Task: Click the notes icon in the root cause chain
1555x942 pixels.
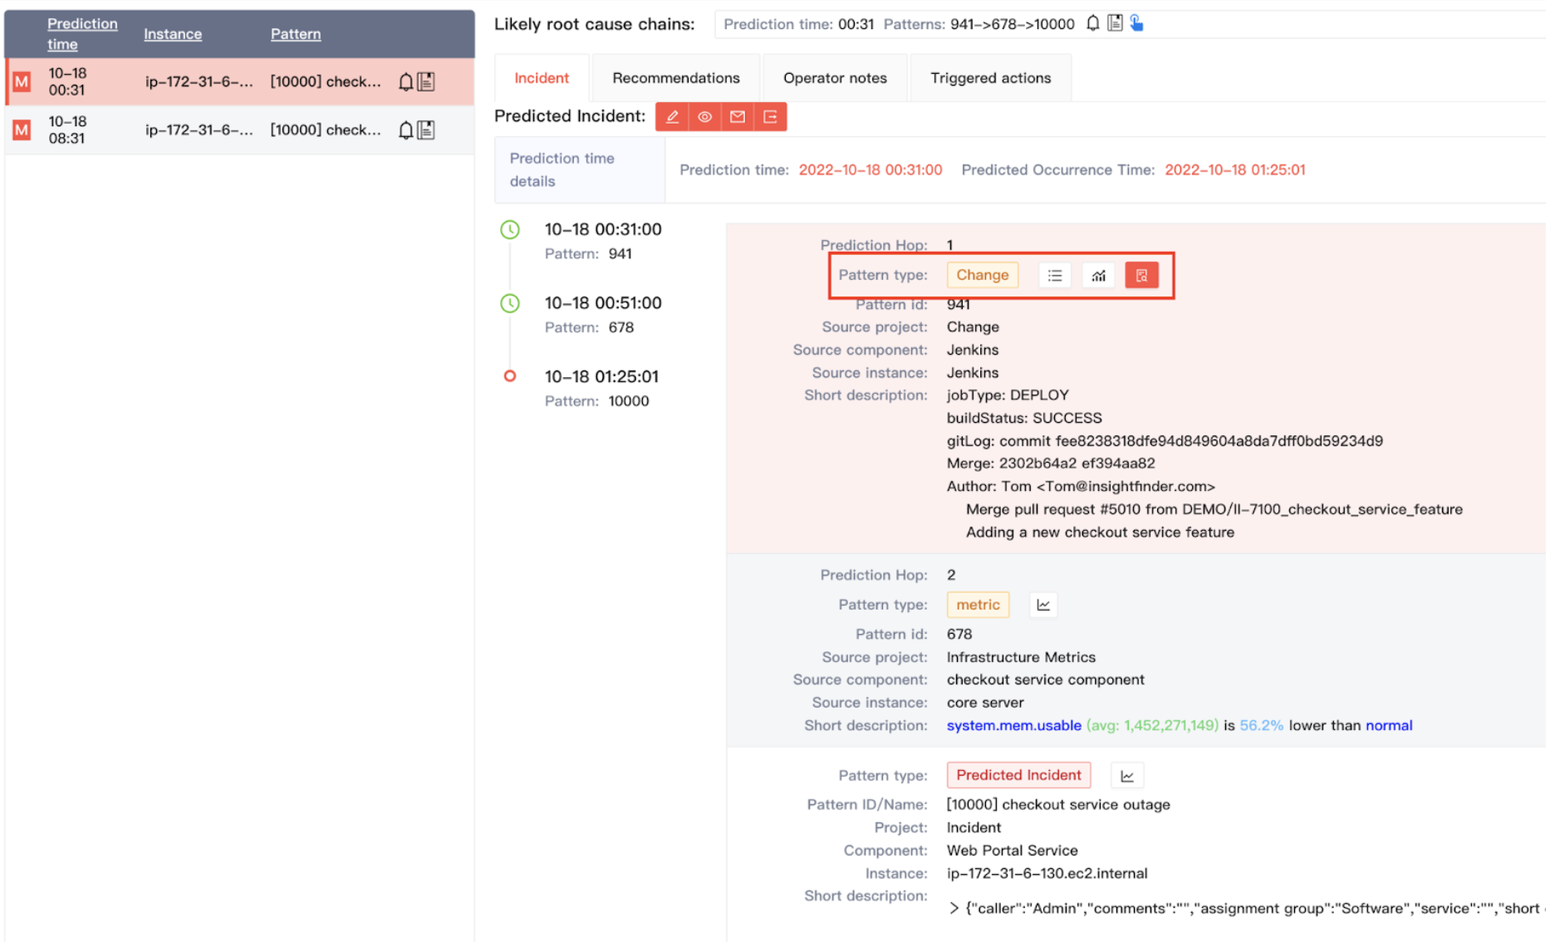Action: click(x=1115, y=23)
